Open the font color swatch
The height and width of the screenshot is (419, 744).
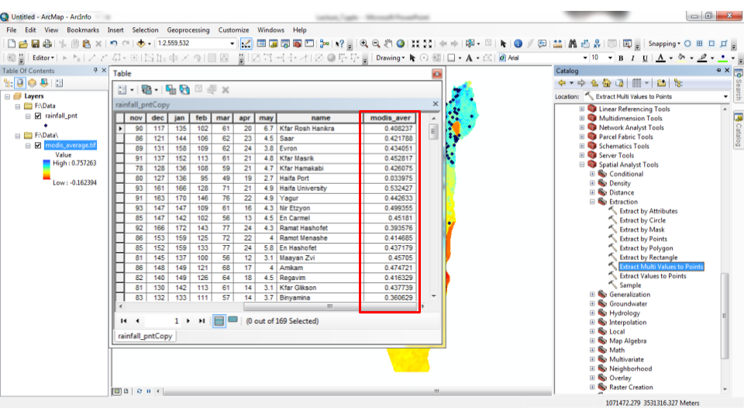[660, 58]
